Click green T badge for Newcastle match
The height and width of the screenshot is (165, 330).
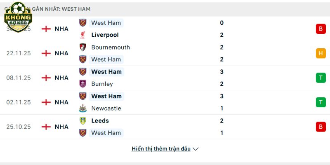(x=321, y=102)
